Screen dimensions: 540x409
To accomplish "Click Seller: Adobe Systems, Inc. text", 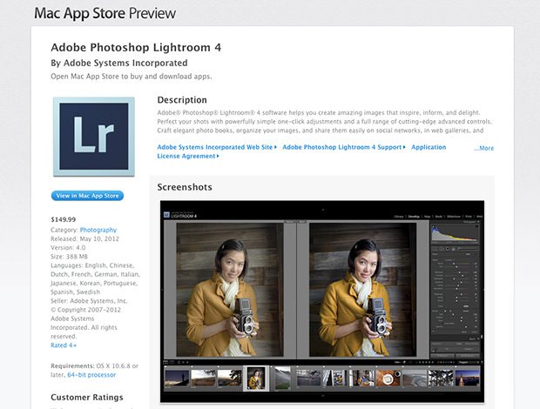I will pyautogui.click(x=89, y=301).
